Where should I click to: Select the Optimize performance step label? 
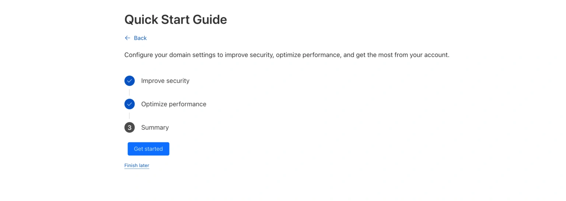pos(174,104)
